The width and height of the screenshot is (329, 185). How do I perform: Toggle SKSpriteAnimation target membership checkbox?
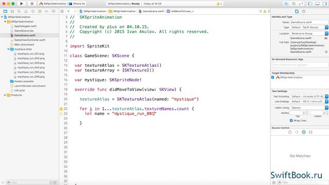pos(272,77)
